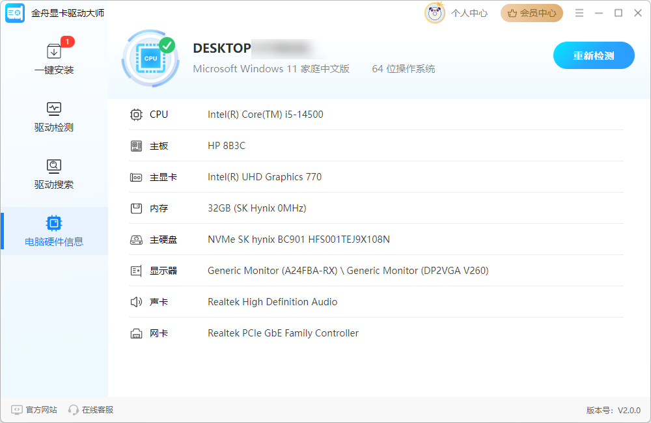Click the red notification badge showing 1
The image size is (651, 423).
[x=67, y=42]
